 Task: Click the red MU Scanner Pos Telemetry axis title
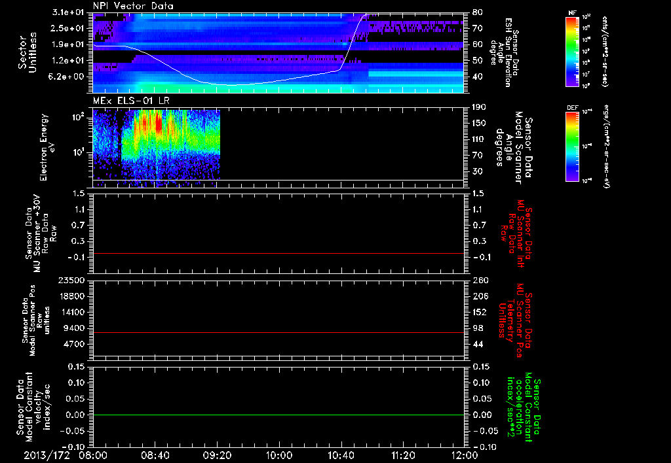[x=515, y=320]
